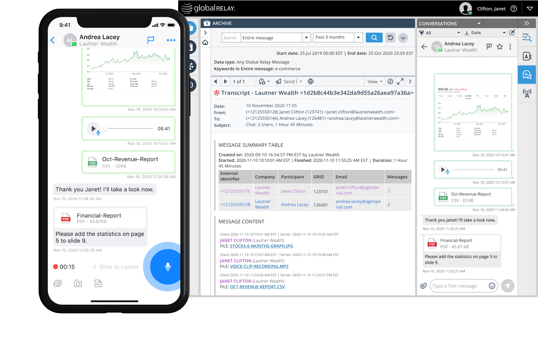Open the Past 3 months date range dropdown
538x343 pixels.
click(x=358, y=37)
